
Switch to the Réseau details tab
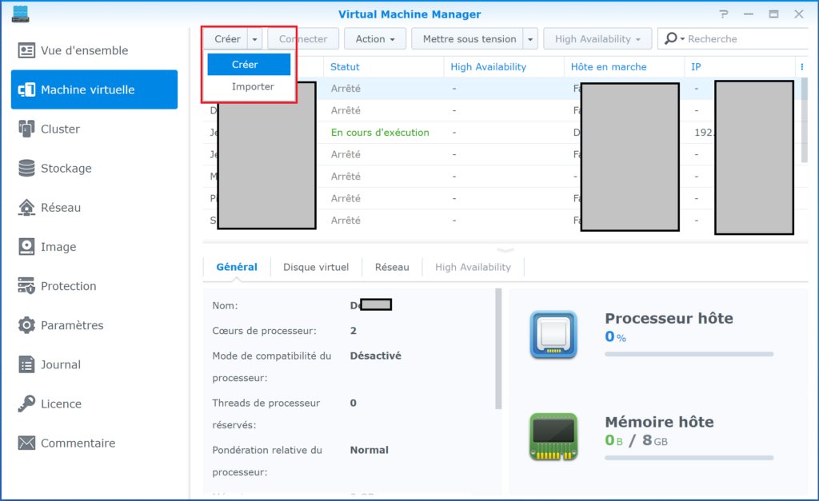click(392, 267)
